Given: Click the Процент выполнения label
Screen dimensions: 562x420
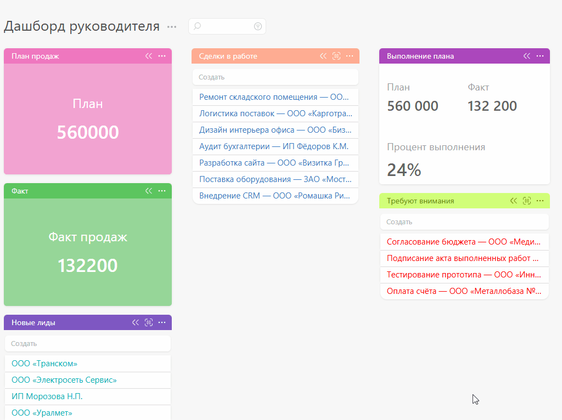Looking at the screenshot, I should click(436, 147).
